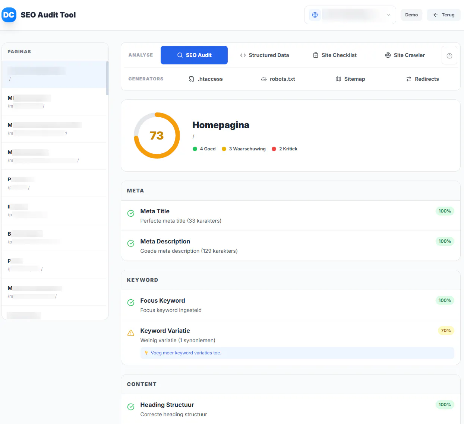
Task: Click the SEO Audit Tool title
Action: (48, 15)
